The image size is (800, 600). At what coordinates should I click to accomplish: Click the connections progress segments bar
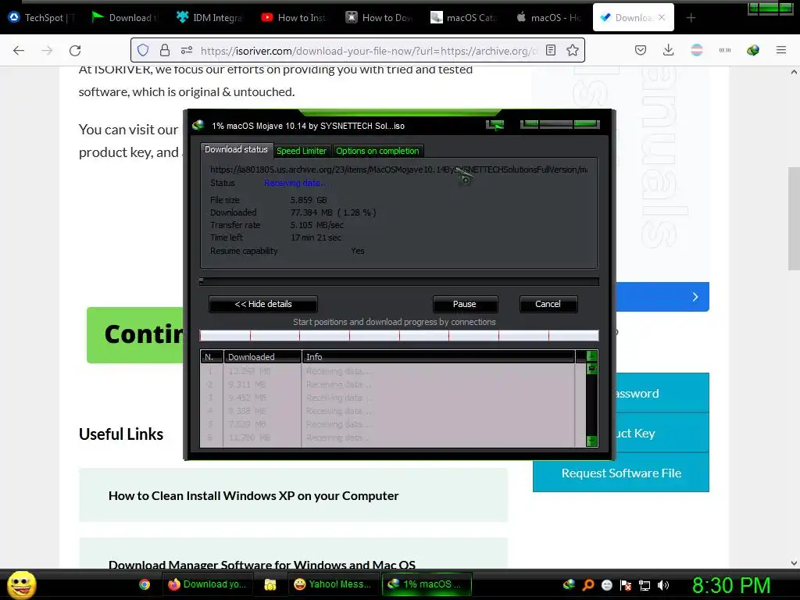pyautogui.click(x=399, y=335)
